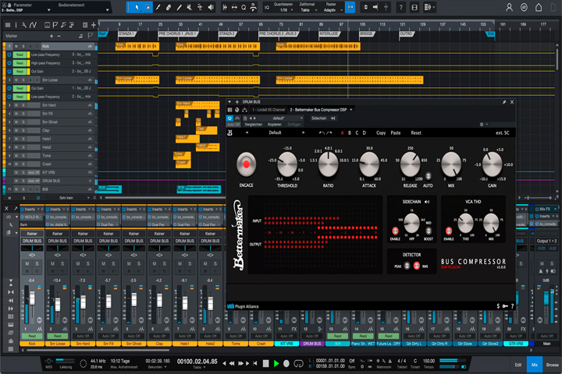The width and height of the screenshot is (562, 374).
Task: Select the Eraser tool
Action: coord(169,7)
